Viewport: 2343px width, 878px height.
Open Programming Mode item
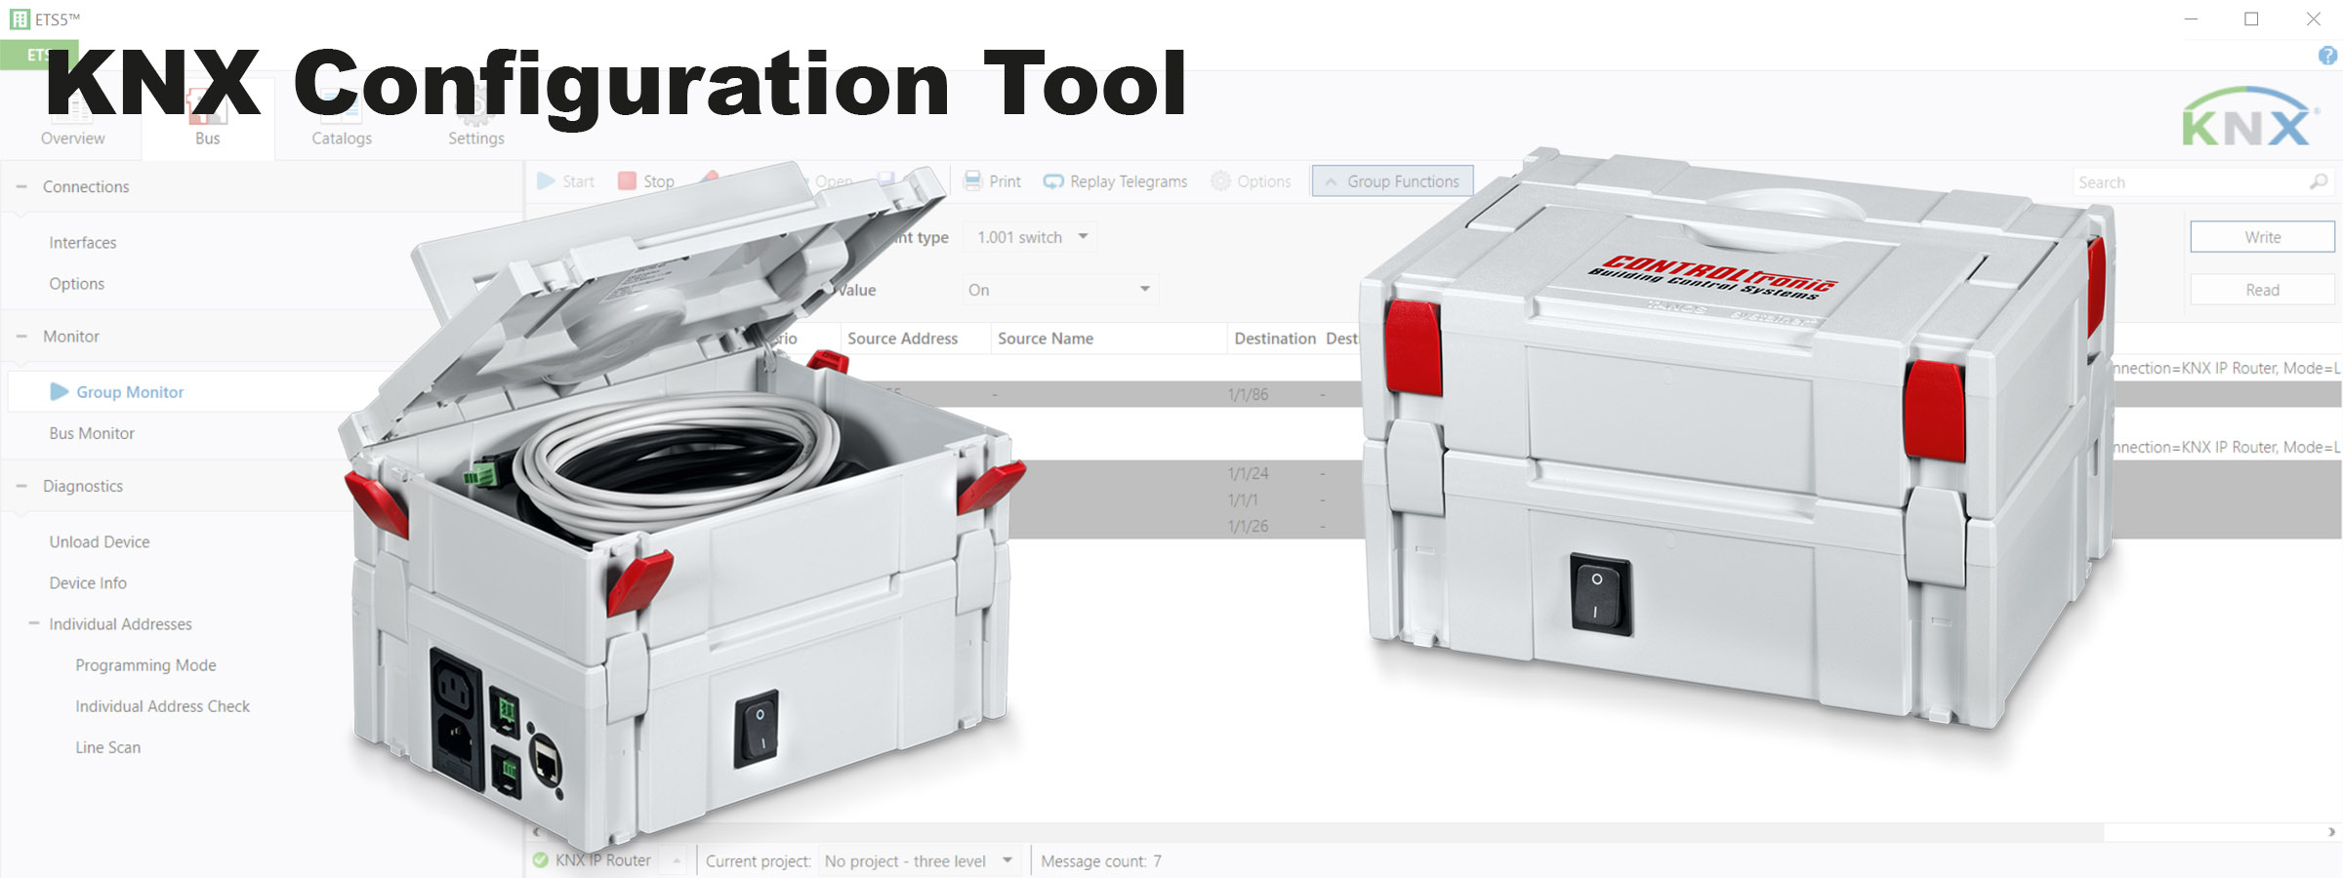click(145, 665)
